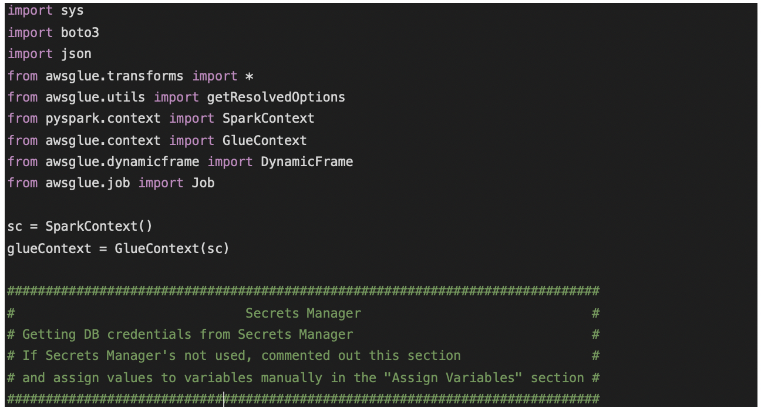Click 'Job' in the awsglue.job import
Viewport: 761px width, 411px height.
point(203,183)
